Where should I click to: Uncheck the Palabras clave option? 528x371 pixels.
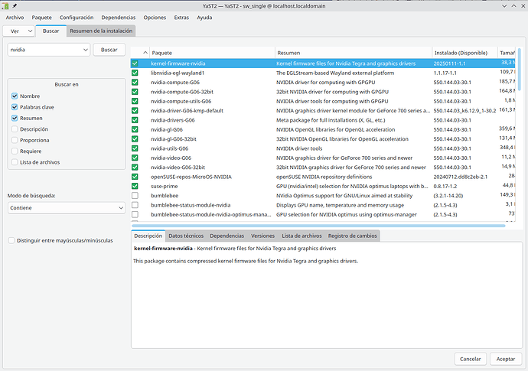pos(15,107)
